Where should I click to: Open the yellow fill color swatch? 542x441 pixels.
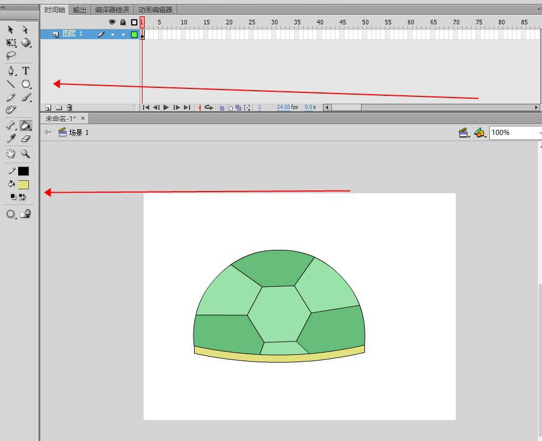pos(23,184)
